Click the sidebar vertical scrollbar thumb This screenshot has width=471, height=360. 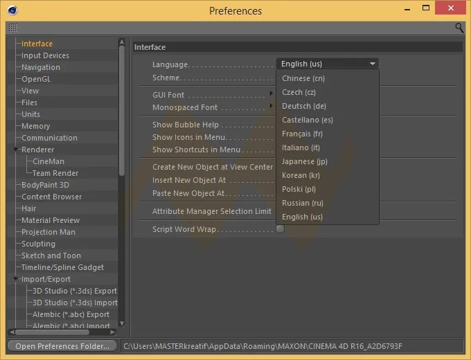pos(122,111)
